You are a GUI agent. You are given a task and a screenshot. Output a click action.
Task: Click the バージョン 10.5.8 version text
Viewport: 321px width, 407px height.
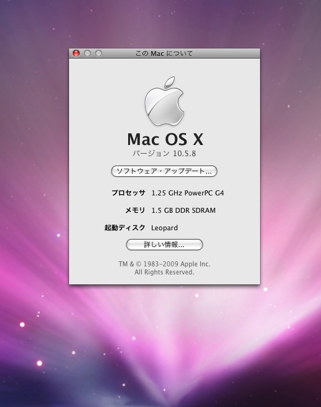click(164, 154)
